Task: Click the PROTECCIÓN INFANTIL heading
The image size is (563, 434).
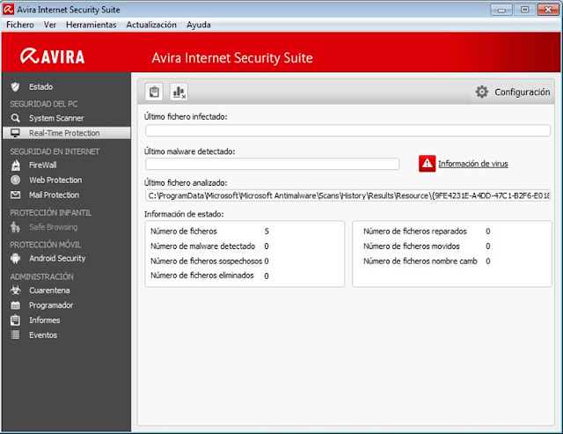Action: point(51,213)
